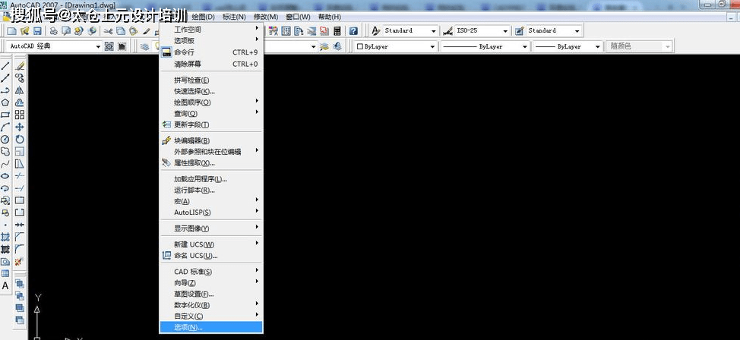
Task: Select the Rectangle draw tool
Action: (5, 115)
